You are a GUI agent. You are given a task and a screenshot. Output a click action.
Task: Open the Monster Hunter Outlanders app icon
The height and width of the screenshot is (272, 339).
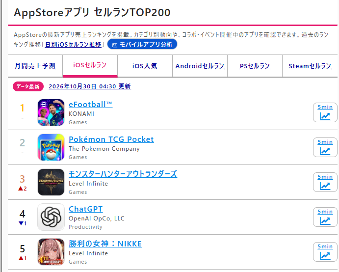pyautogui.click(x=51, y=182)
